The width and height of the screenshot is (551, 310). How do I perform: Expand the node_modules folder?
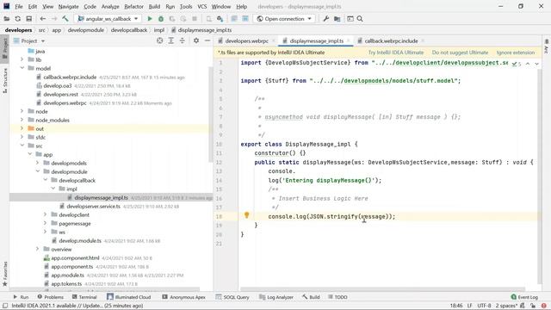[22, 120]
